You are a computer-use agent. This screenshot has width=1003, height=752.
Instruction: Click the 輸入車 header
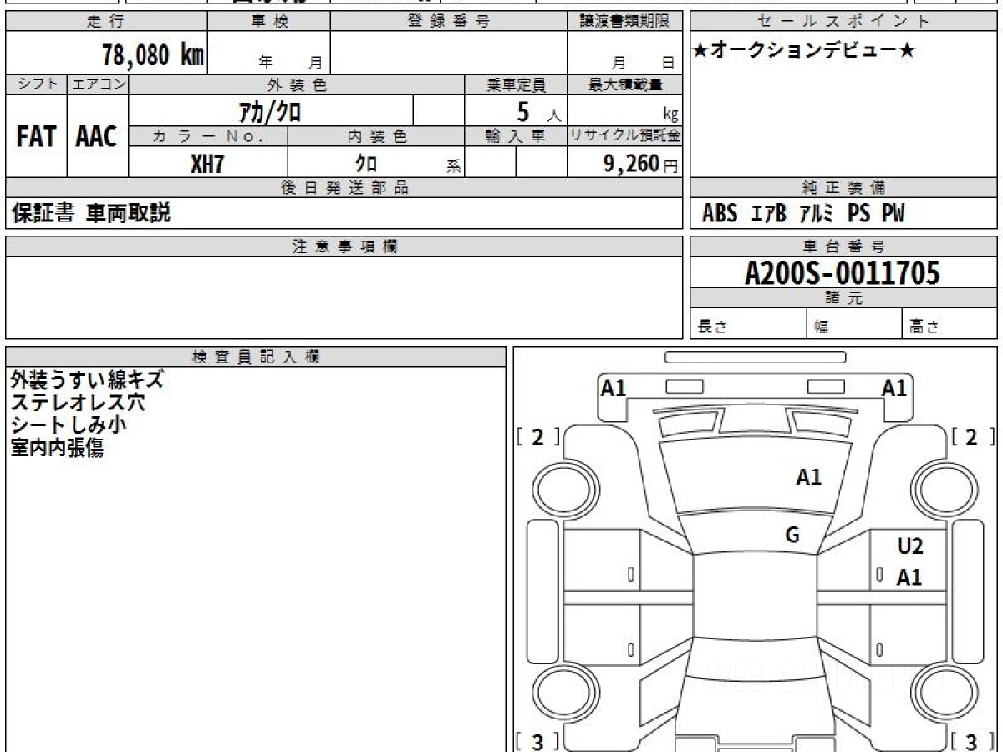pos(516,136)
